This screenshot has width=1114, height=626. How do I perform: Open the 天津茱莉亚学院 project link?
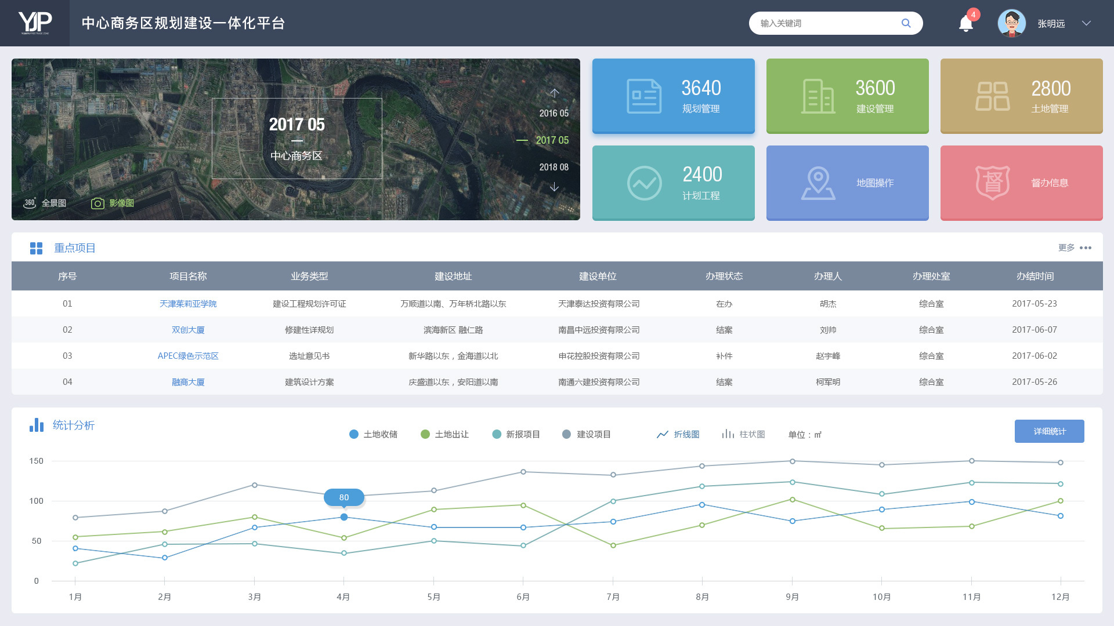pyautogui.click(x=188, y=304)
